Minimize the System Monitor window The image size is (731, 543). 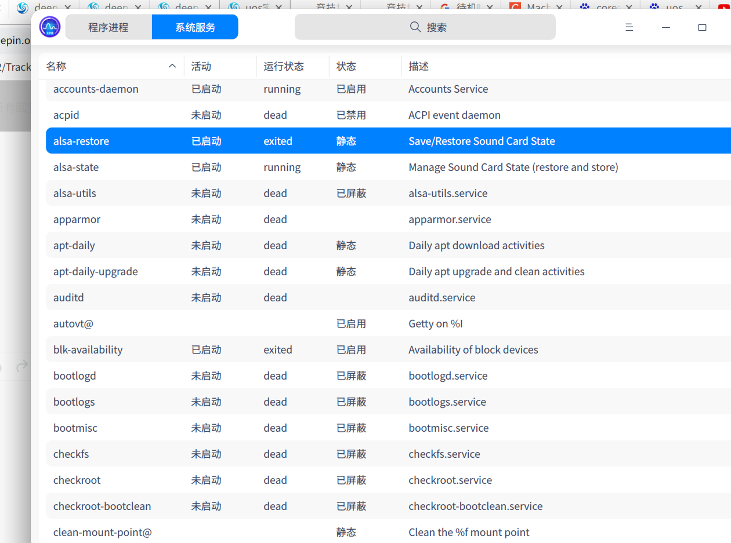pos(666,27)
